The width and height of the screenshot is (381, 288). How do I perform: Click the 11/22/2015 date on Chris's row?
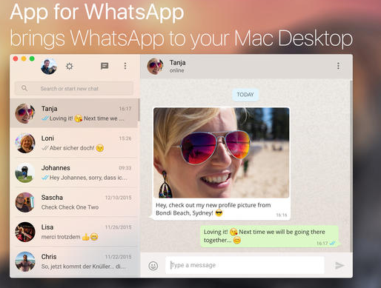(x=119, y=257)
